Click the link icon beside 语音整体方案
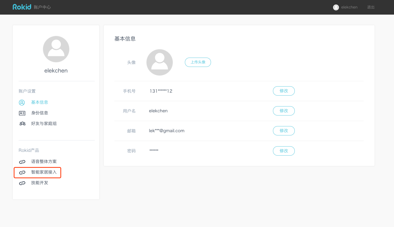 (x=22, y=162)
